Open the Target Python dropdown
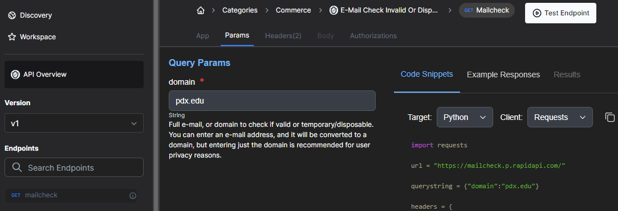The width and height of the screenshot is (618, 211). pos(465,117)
